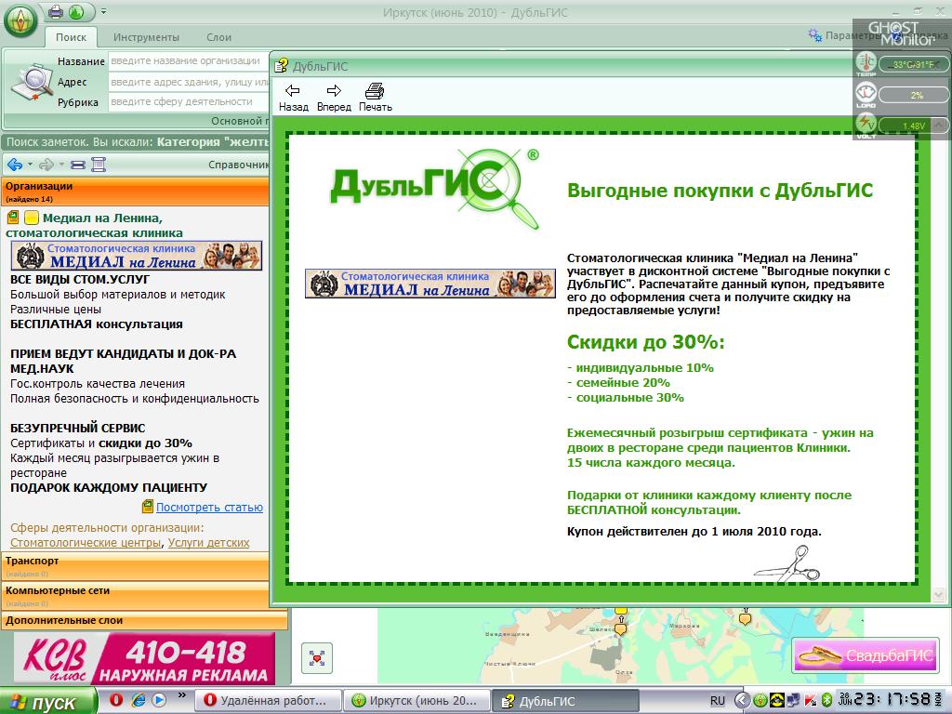Click the Ghost Monitor VOLT lightning icon
The height and width of the screenshot is (714, 952).
click(866, 126)
